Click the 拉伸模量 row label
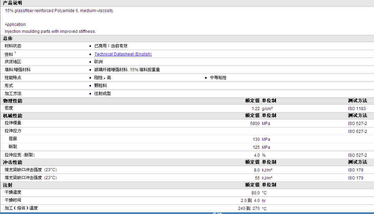374x214 pixels. (x=13, y=123)
